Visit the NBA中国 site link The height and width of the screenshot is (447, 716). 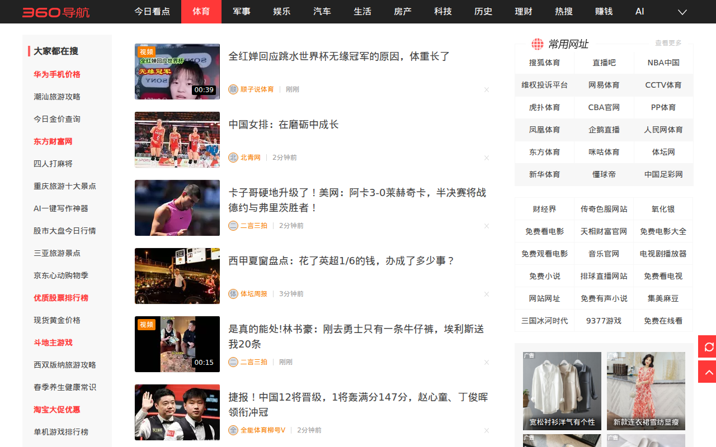pos(663,63)
